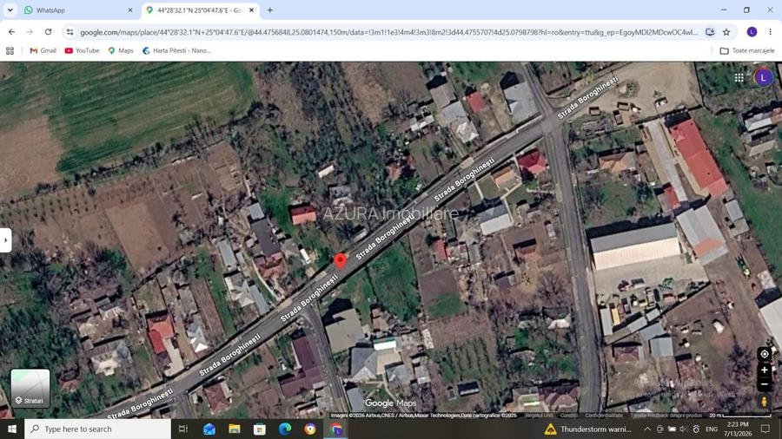Activate Street View pegman
782x439 pixels.
(764, 401)
